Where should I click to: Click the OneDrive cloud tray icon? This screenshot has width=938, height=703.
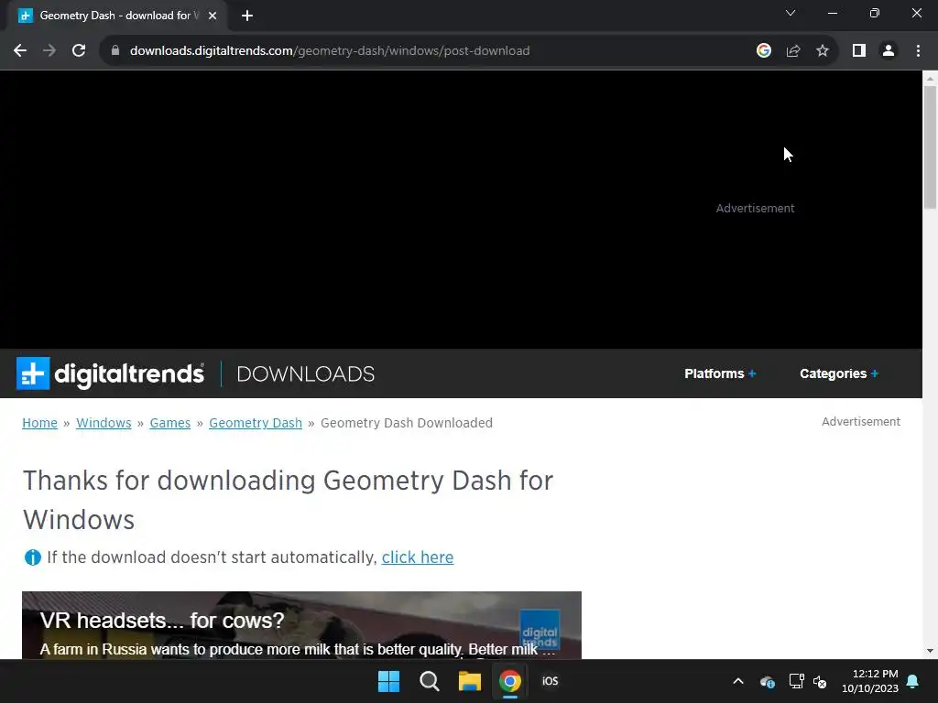point(768,681)
